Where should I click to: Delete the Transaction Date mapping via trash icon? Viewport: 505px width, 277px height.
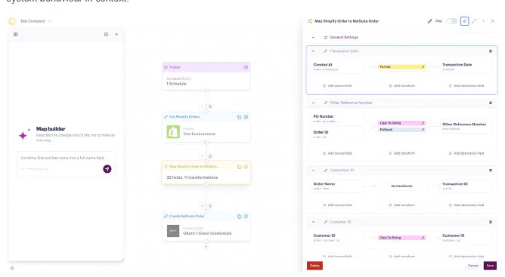click(x=491, y=51)
